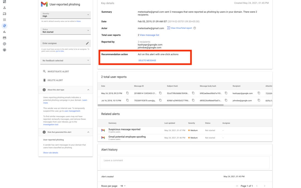Viewport: 301px width, 188px height.
Task: Open the Rules link under Severity
Action: [79, 21]
